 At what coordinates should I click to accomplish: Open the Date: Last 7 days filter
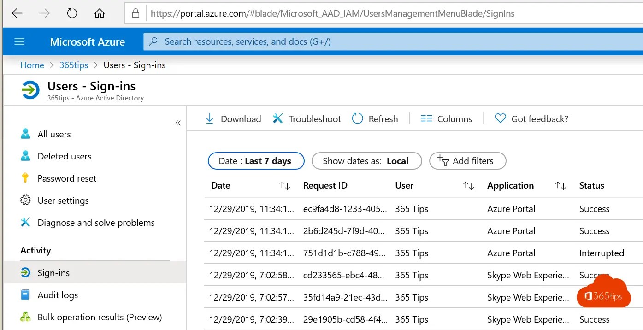click(x=256, y=161)
